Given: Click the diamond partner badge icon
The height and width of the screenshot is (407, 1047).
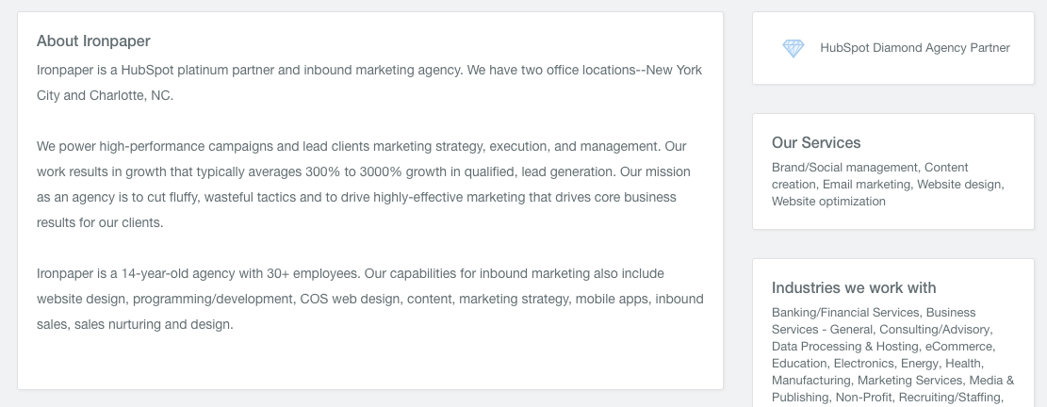Looking at the screenshot, I should (x=793, y=48).
